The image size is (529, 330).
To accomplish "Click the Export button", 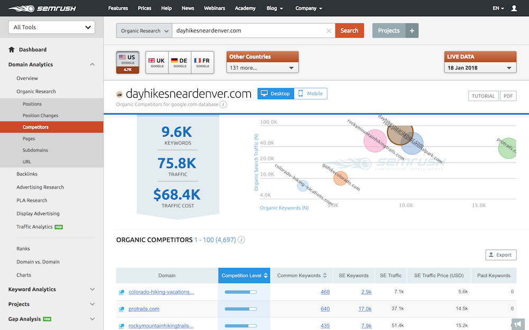I will (501, 255).
